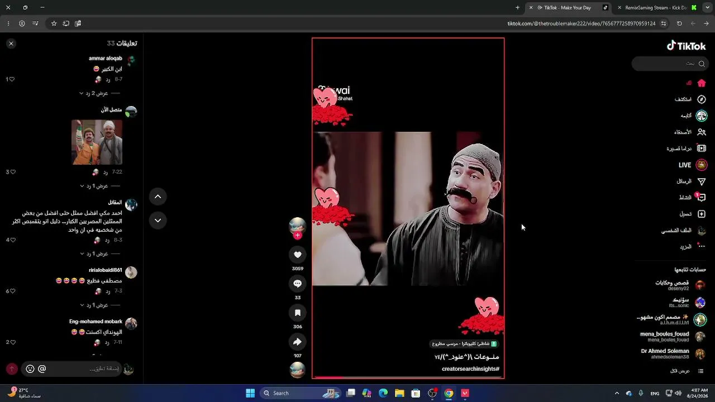Open the Explore (استكشف) page
This screenshot has height=402, width=715.
point(690,99)
